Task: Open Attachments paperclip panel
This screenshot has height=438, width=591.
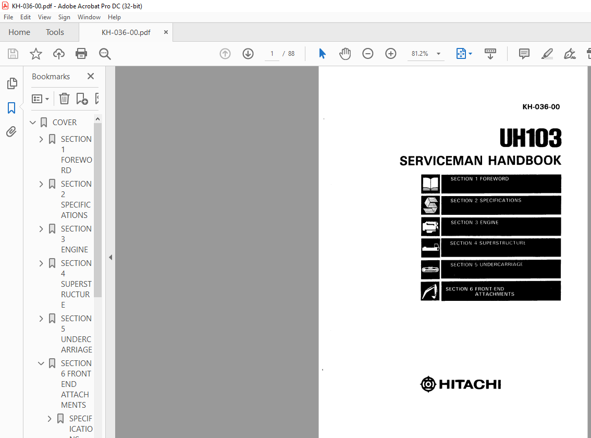Action: click(11, 132)
